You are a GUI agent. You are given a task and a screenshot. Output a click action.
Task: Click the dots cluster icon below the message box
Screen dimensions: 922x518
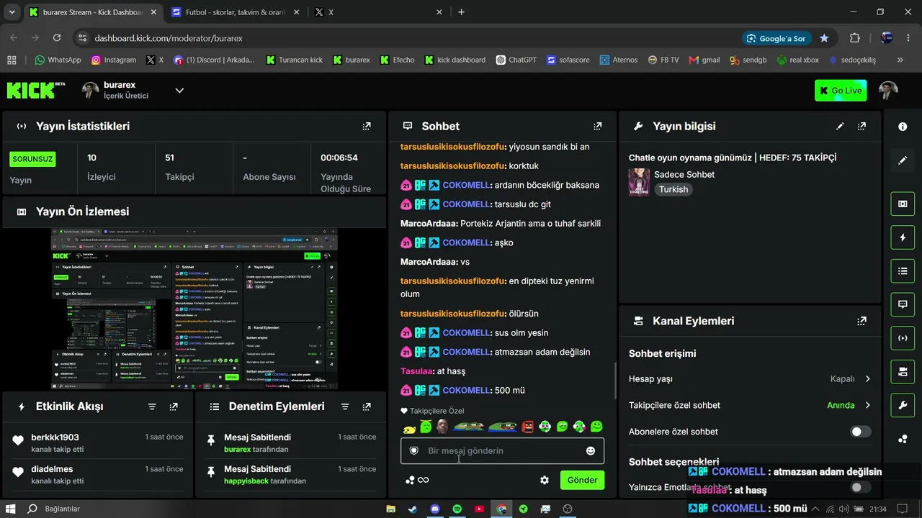pyautogui.click(x=410, y=480)
